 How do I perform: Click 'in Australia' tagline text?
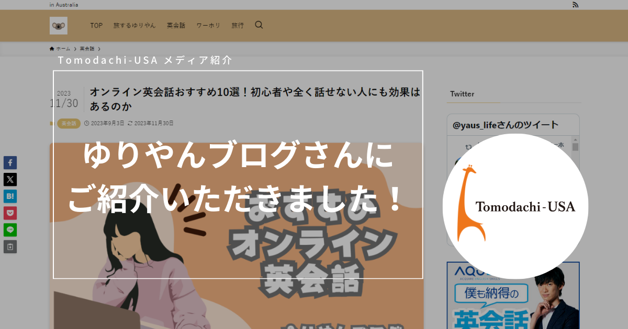click(x=64, y=5)
